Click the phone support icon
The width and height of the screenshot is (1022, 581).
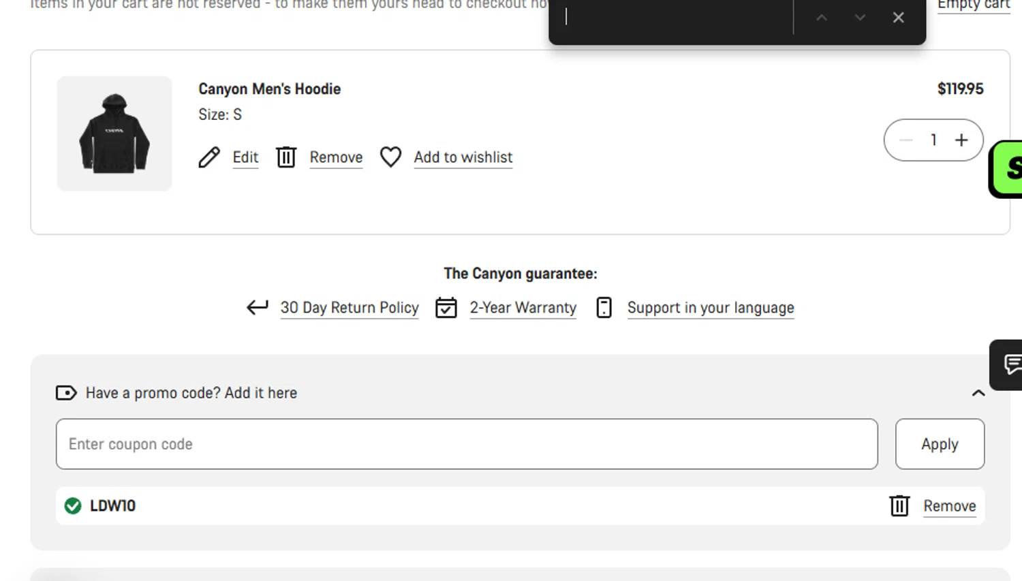pos(604,308)
